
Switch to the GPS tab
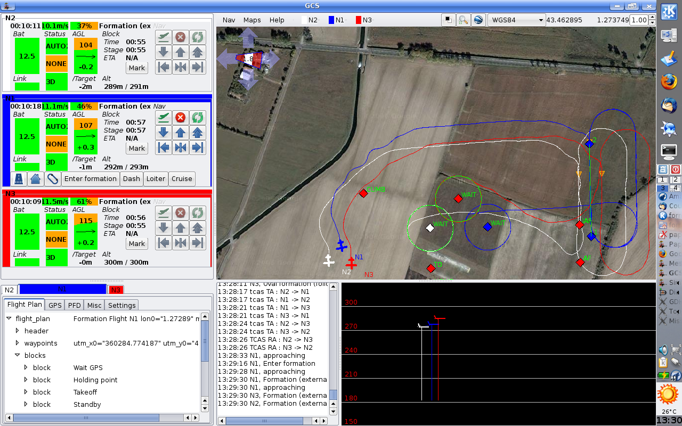click(55, 305)
